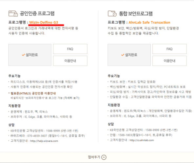Click the orange checkmark in AhnLab 설치완료
The height and width of the screenshot is (163, 194).
tap(123, 55)
